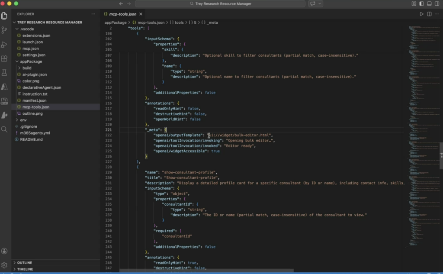This screenshot has width=443, height=274.
Task: Open the Run and Debug view
Action: coord(4,44)
